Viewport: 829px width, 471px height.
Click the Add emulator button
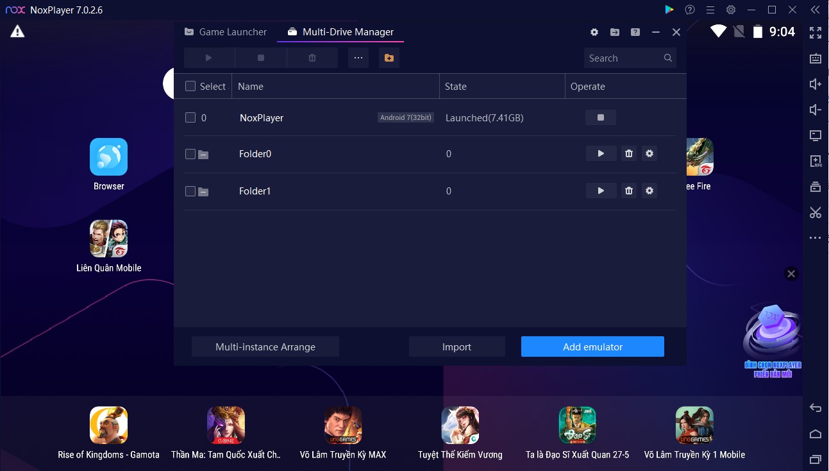point(592,347)
